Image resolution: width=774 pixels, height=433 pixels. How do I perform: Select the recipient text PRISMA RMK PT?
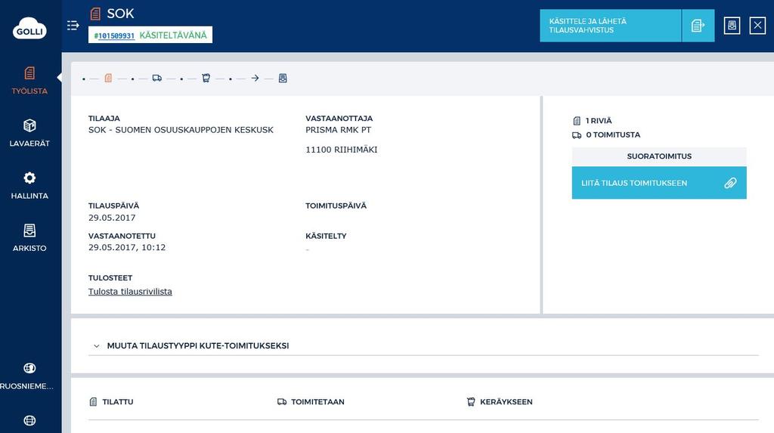tap(338, 130)
